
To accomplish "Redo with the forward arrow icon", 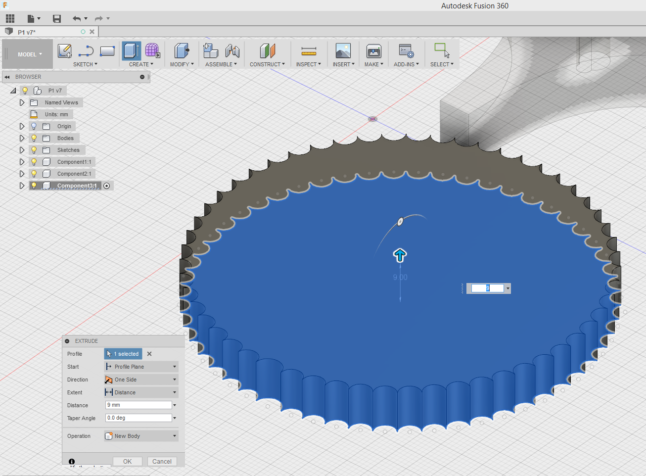I will click(x=98, y=19).
